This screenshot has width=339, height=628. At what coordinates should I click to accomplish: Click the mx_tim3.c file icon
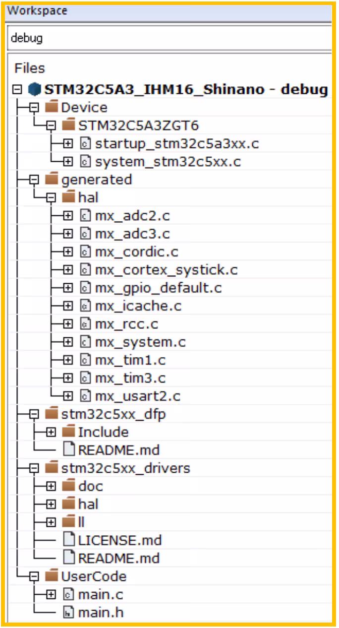tap(85, 378)
